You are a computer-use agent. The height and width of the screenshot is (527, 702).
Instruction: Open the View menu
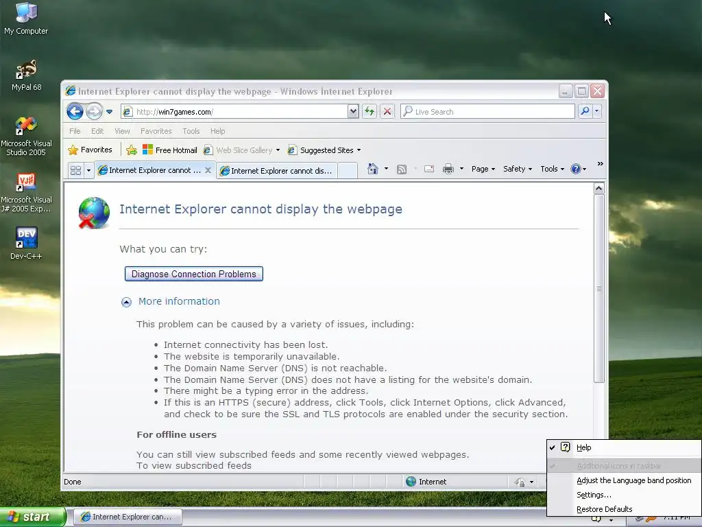coord(122,131)
